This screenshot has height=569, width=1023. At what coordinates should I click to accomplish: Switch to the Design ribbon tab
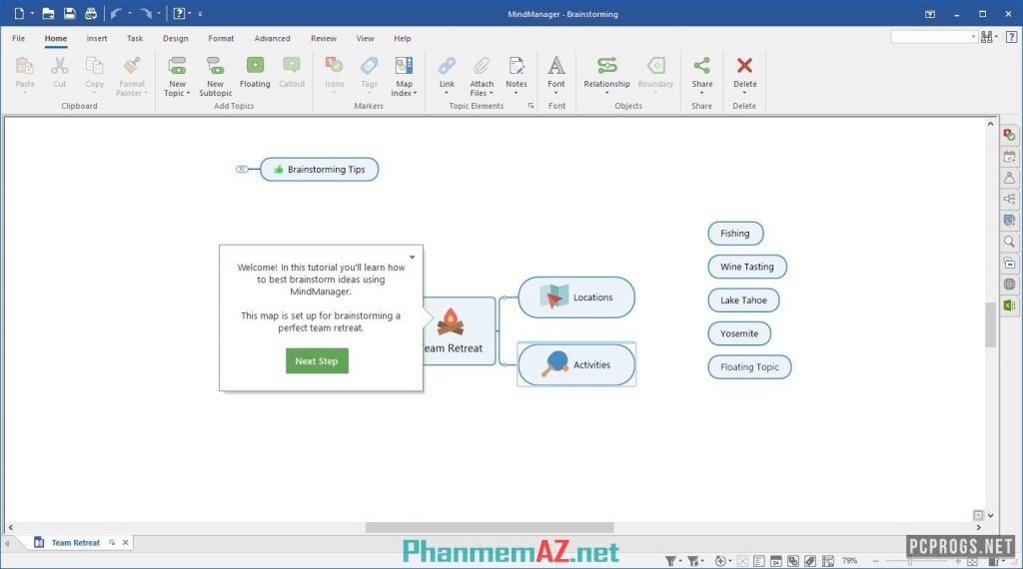pyautogui.click(x=176, y=39)
